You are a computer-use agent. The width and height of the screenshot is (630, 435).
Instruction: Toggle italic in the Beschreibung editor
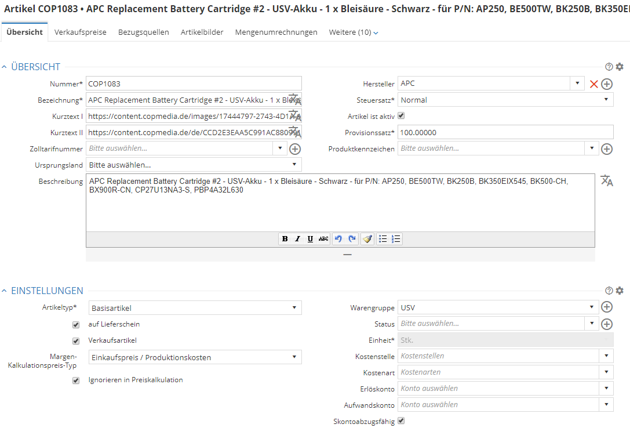click(297, 239)
